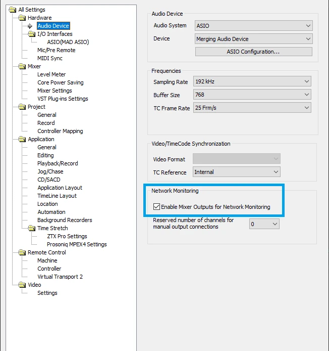This screenshot has height=351, width=329.
Task: Open the Sampling Rate dropdown
Action: tap(252, 81)
